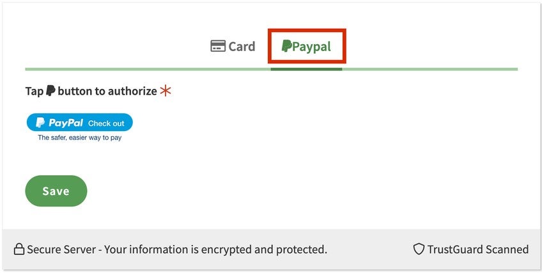Click the PayPal logo icon on Paypal tab

tap(287, 46)
